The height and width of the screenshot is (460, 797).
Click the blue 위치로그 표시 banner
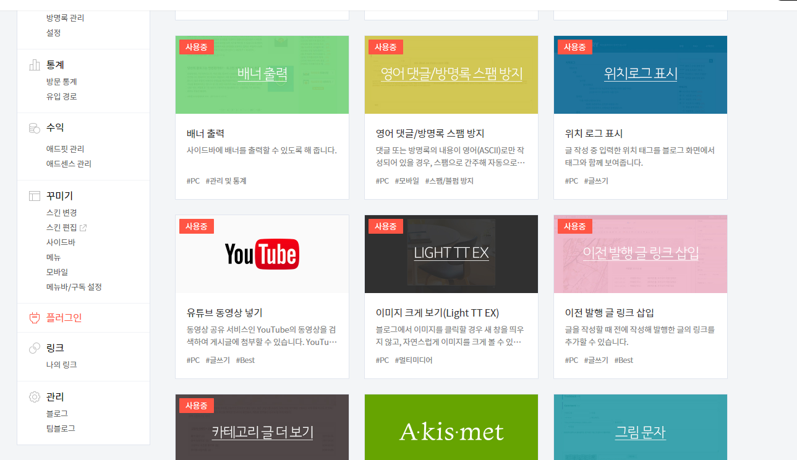coord(641,75)
